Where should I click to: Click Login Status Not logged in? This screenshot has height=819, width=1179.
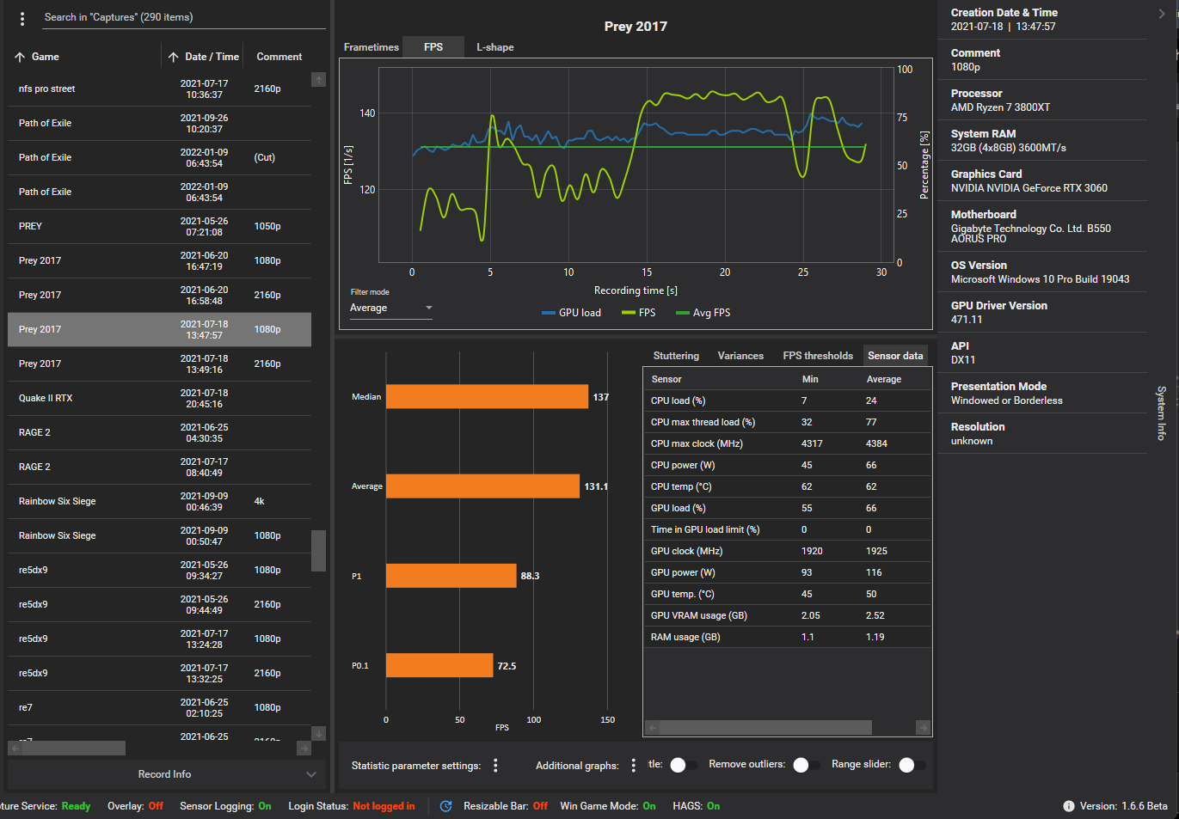click(x=384, y=806)
